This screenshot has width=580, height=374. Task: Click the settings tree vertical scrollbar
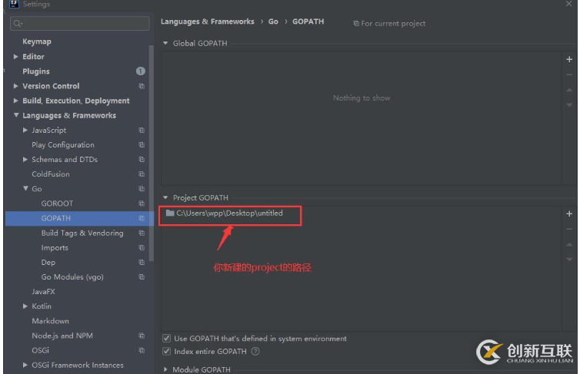[152, 154]
